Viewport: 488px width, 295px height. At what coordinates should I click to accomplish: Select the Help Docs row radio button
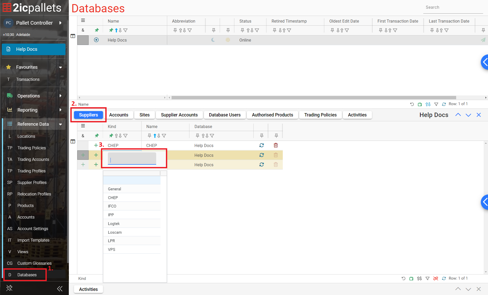[96, 40]
